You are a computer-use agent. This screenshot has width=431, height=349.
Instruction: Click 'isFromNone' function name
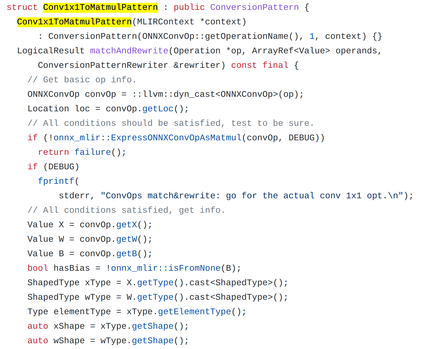(194, 268)
